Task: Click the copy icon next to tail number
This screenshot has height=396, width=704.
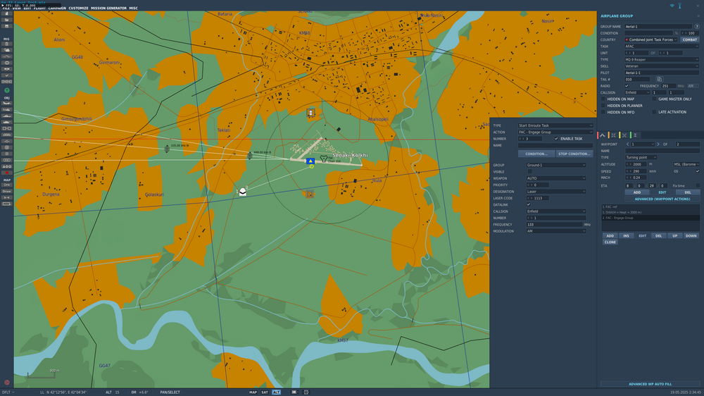Action: [659, 79]
